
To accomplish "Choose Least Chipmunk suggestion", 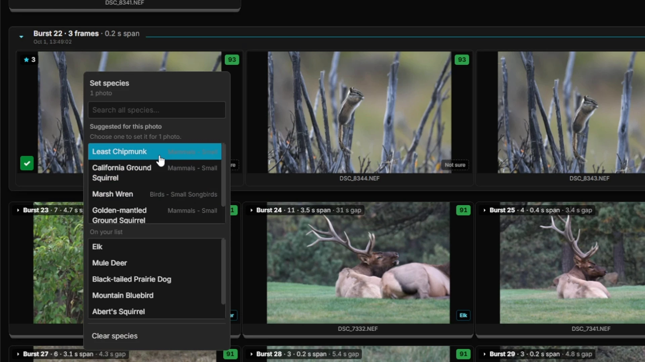I will pos(155,152).
